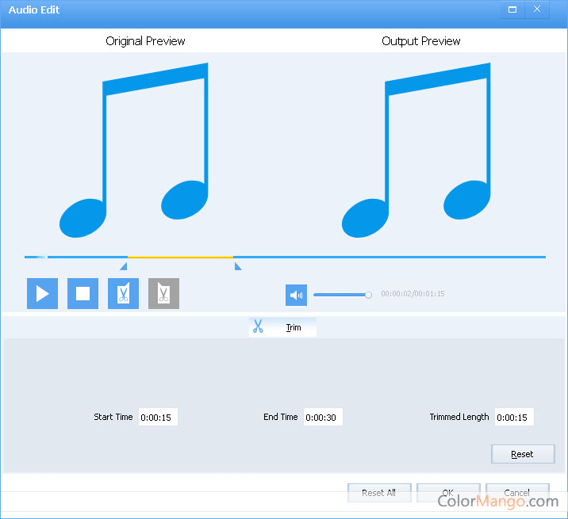Select the left trim start marker on the timeline

(124, 266)
